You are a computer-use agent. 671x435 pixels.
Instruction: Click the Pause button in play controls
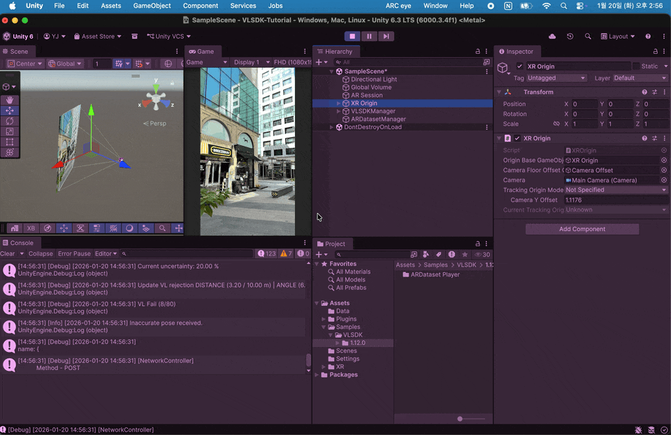coord(369,36)
